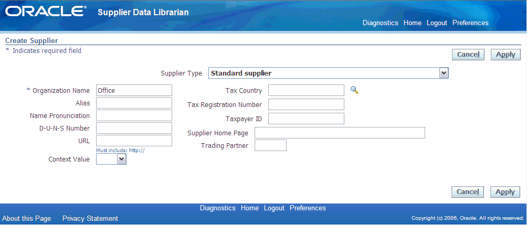Image resolution: width=527 pixels, height=225 pixels.
Task: Open the Privacy Statement link
Action: coord(90,219)
